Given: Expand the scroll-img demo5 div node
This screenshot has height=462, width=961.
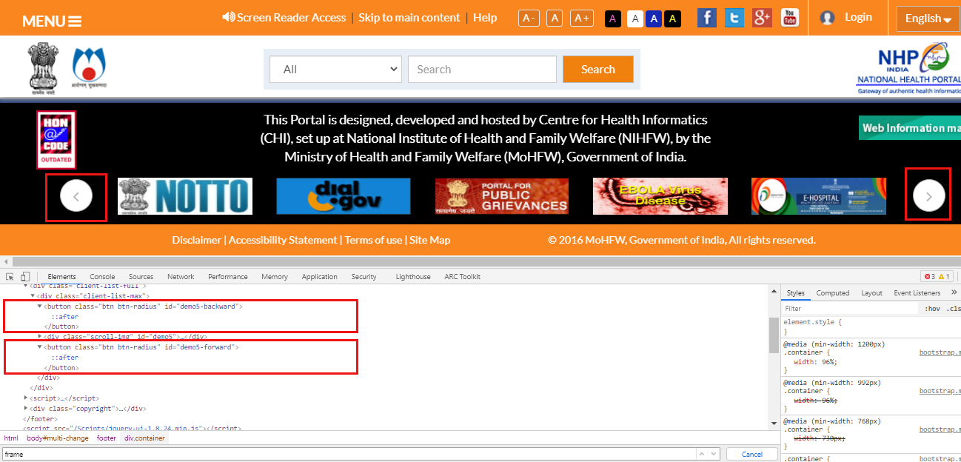Looking at the screenshot, I should [40, 336].
